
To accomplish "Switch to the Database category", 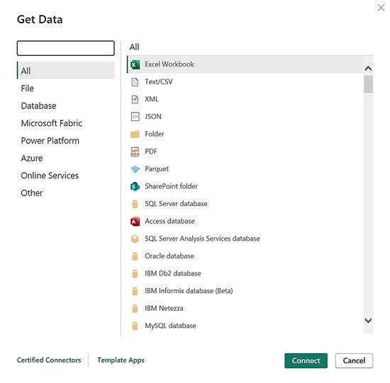I will click(38, 105).
